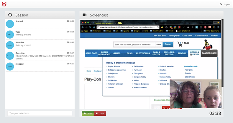Open the Mijn Bart Smit link
The height and width of the screenshot is (123, 233).
160,35
